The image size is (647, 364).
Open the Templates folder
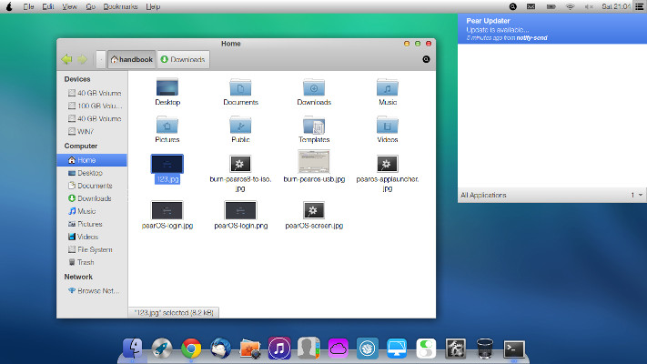click(x=313, y=126)
